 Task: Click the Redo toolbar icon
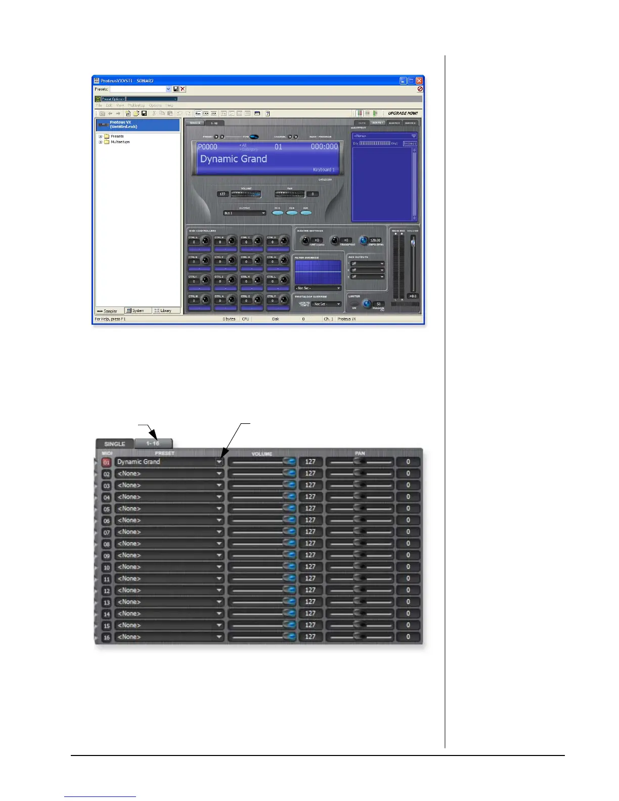[188, 113]
